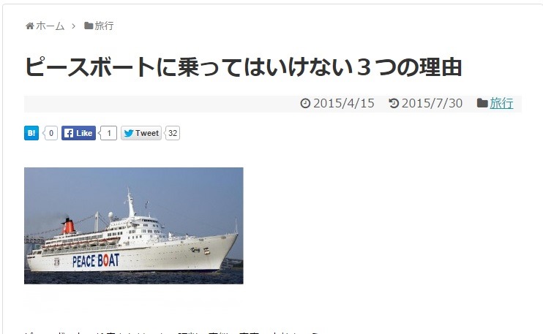This screenshot has width=543, height=334.
Task: Click the clock icon by published date
Action: click(305, 103)
